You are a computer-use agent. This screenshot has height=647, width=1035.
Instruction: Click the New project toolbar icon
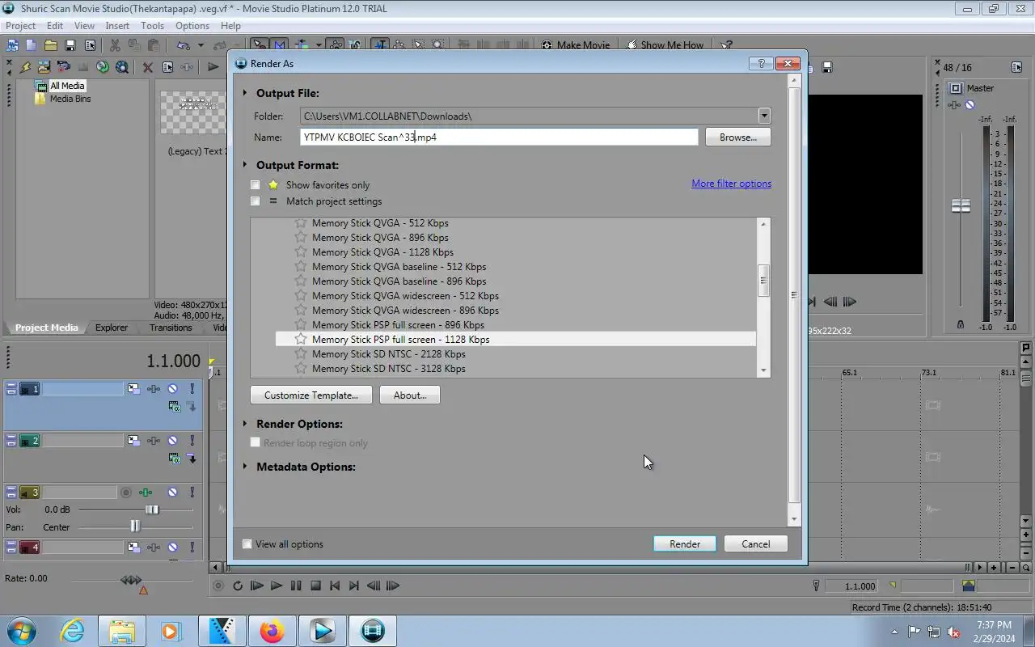pyautogui.click(x=31, y=45)
